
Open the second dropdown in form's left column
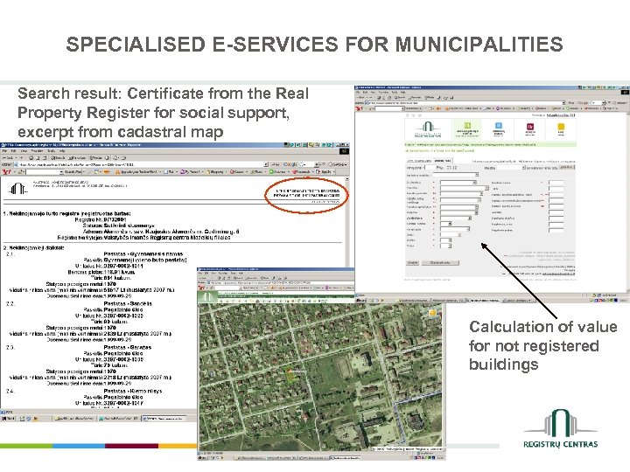click(465, 188)
